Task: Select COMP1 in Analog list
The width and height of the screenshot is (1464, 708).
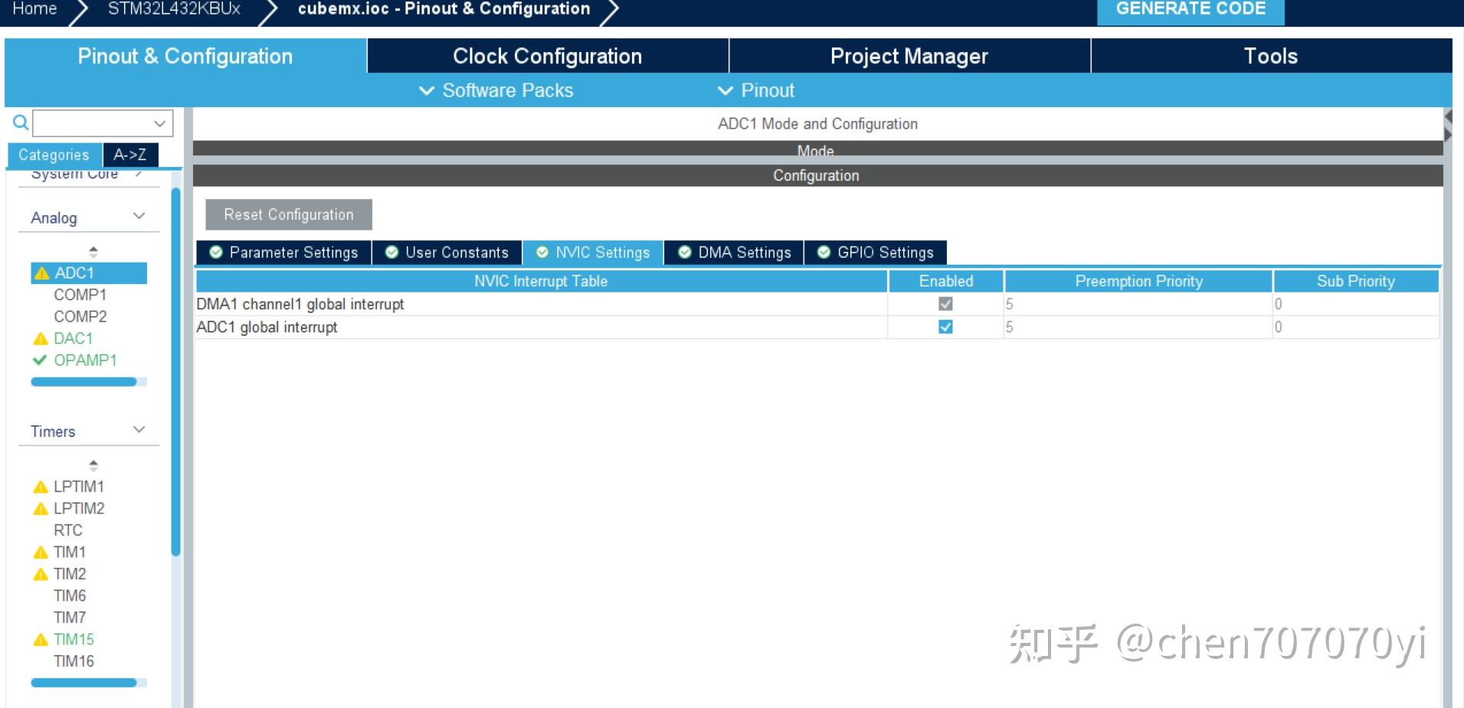Action: click(80, 295)
